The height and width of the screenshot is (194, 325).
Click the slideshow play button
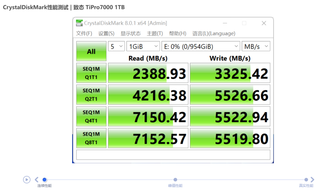click(27, 179)
